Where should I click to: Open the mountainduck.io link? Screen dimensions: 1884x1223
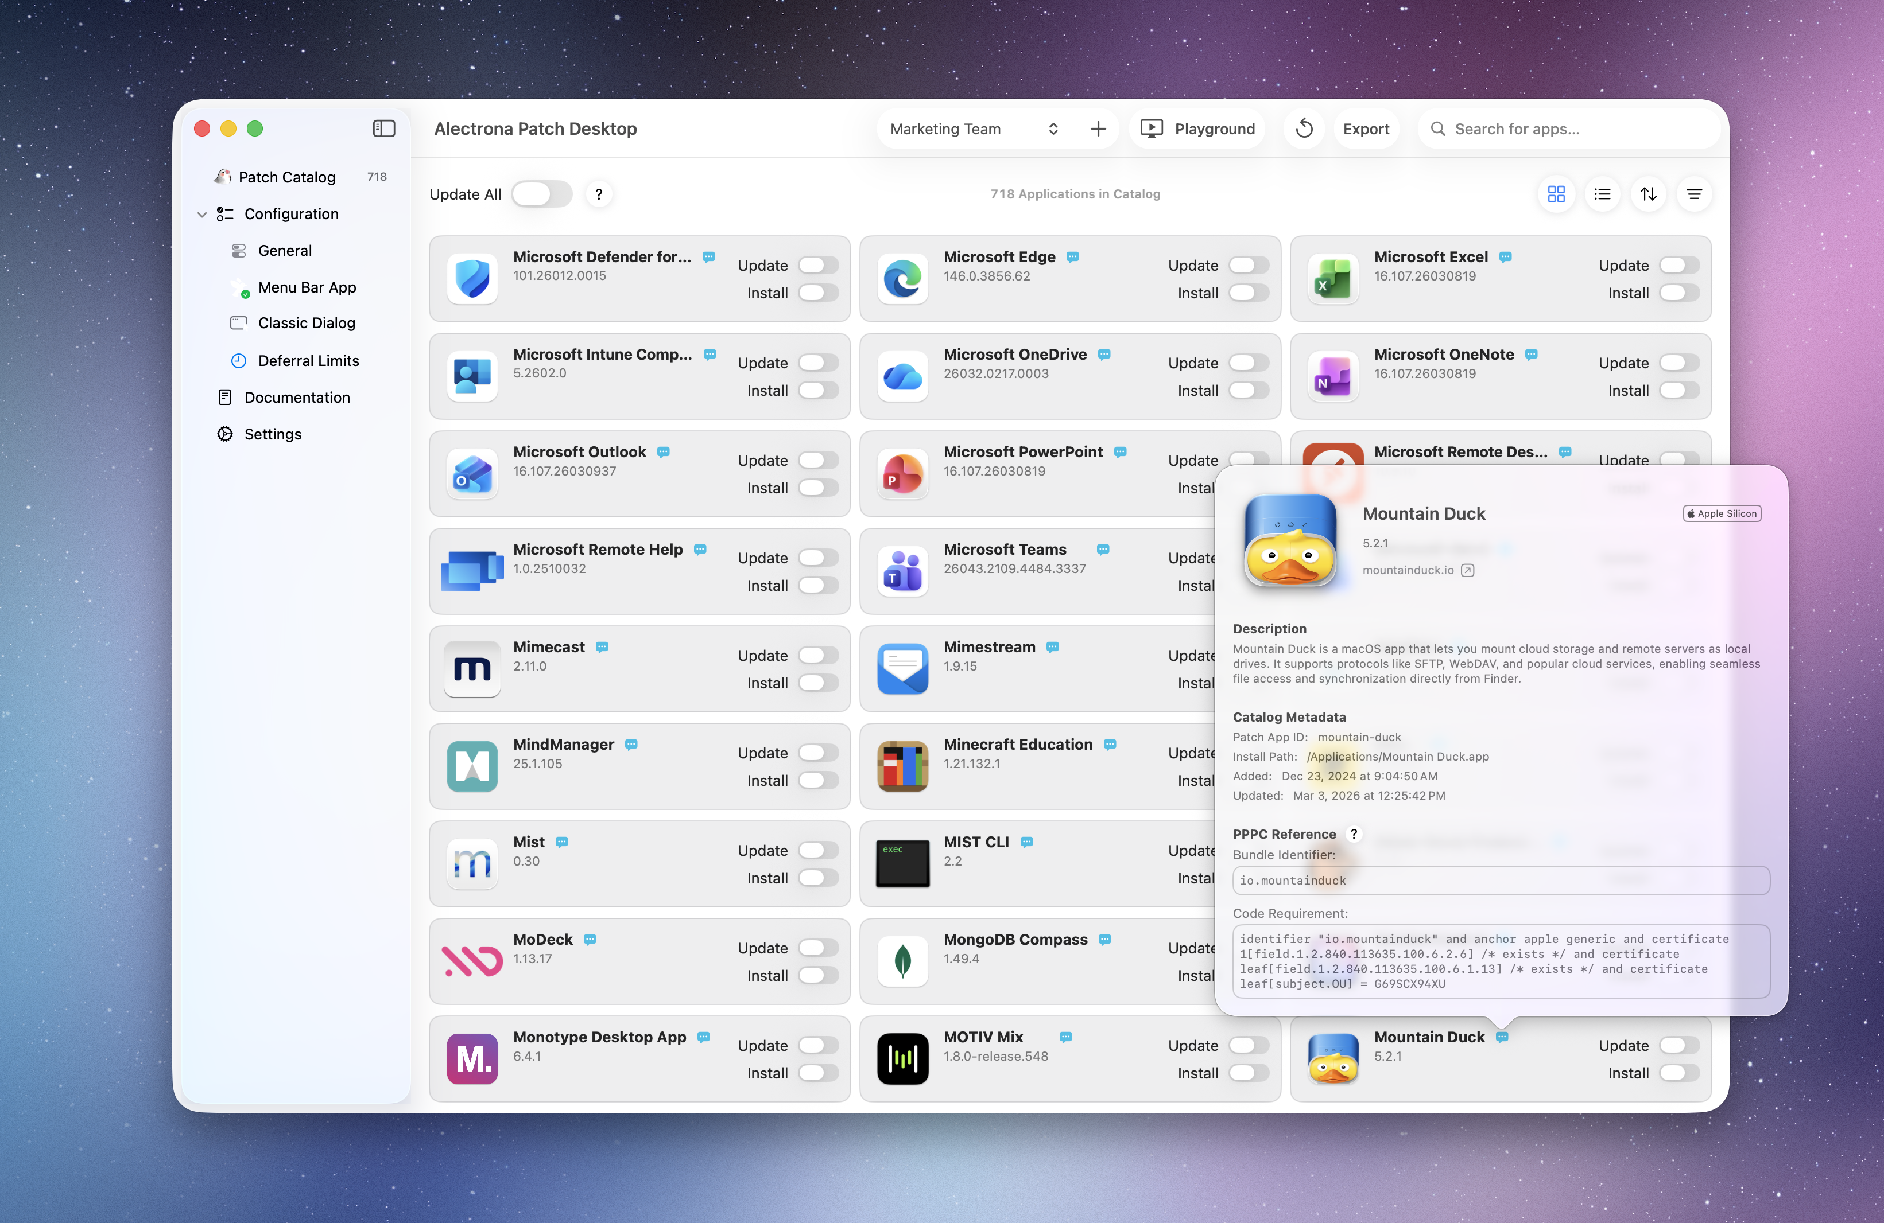[1408, 570]
